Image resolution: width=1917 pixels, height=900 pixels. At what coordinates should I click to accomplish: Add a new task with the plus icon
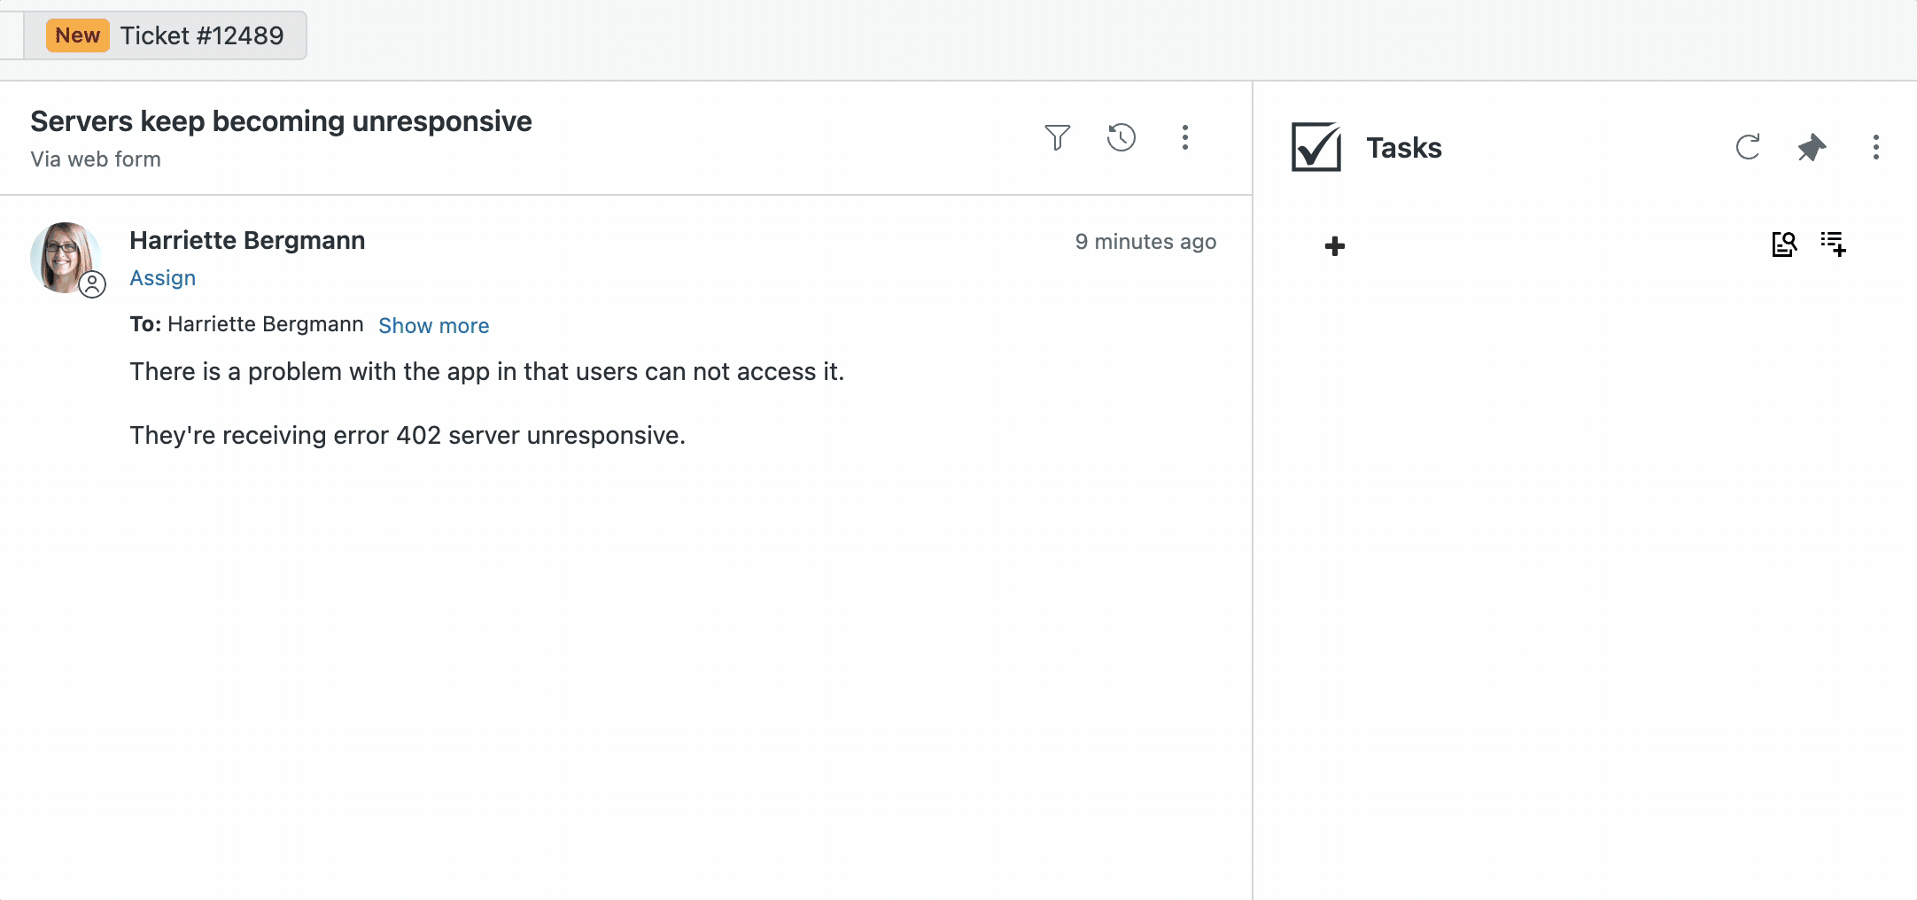[x=1334, y=245]
